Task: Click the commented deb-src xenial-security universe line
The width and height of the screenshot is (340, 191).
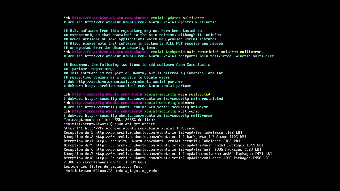Action: coord(136,107)
